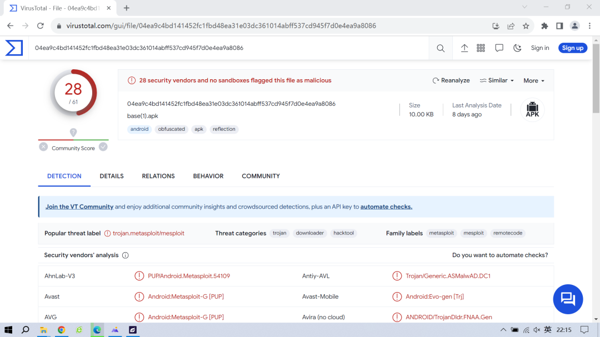Open the browser profile avatar icon
Screen dimensions: 600x337
tap(575, 26)
